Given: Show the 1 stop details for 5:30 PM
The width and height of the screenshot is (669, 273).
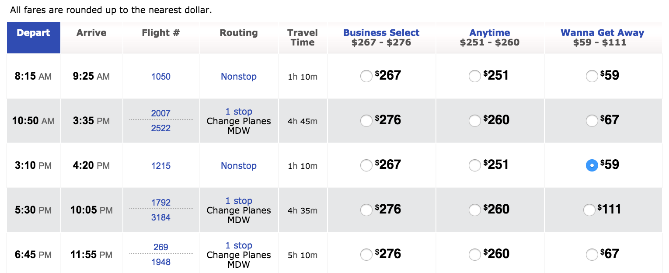Looking at the screenshot, I should pos(239,201).
